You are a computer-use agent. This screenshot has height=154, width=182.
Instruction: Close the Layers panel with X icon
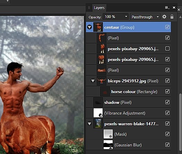[x=174, y=8]
